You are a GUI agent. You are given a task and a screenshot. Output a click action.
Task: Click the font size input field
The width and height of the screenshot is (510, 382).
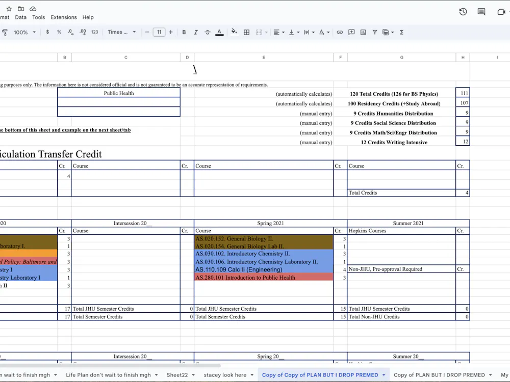(159, 32)
